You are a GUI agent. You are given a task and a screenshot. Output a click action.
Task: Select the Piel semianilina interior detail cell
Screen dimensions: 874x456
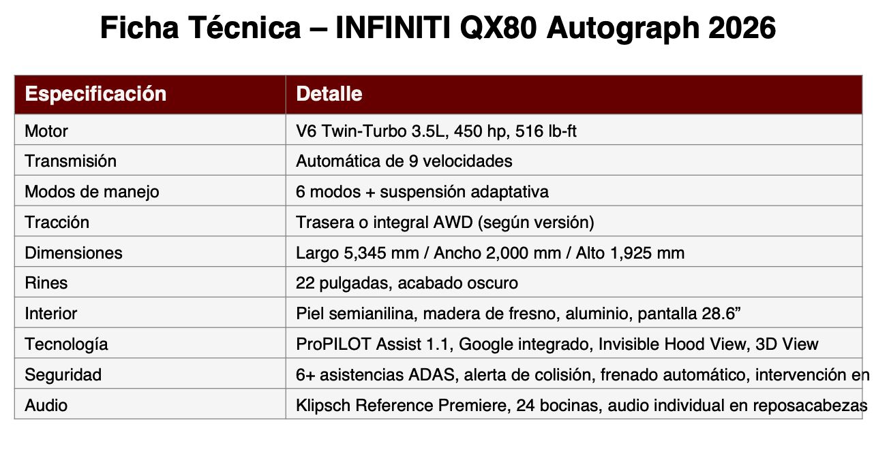pyautogui.click(x=574, y=313)
